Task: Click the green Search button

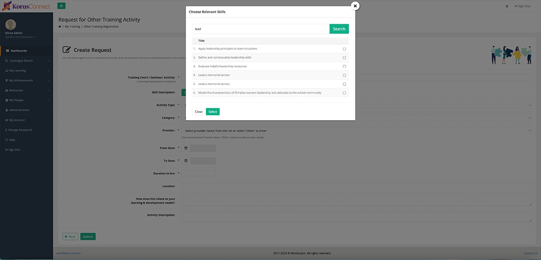Action: [339, 29]
